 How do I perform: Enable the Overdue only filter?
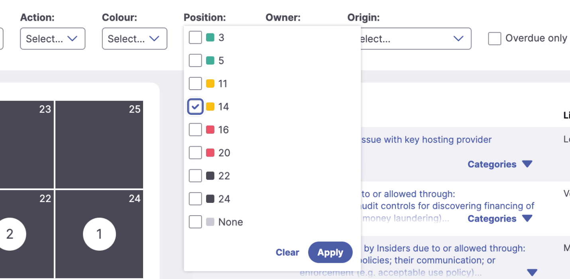[x=494, y=38]
